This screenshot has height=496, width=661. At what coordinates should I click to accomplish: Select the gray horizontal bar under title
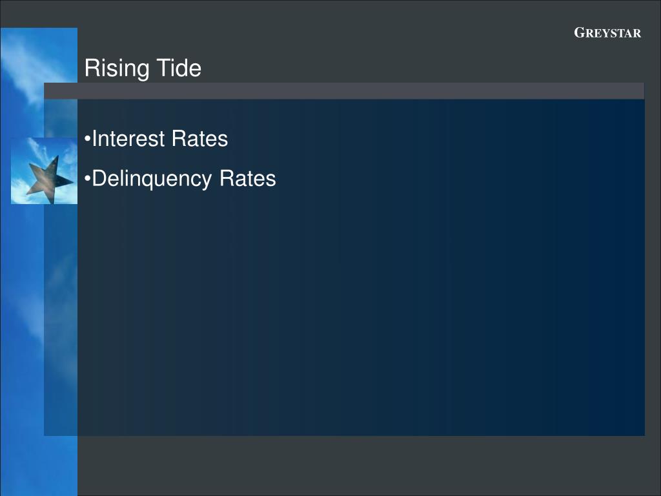coord(344,91)
